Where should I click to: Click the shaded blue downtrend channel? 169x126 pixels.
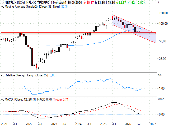(135, 28)
